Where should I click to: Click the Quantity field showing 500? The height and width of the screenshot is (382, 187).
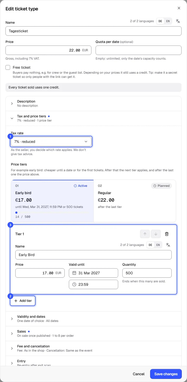[x=147, y=273]
